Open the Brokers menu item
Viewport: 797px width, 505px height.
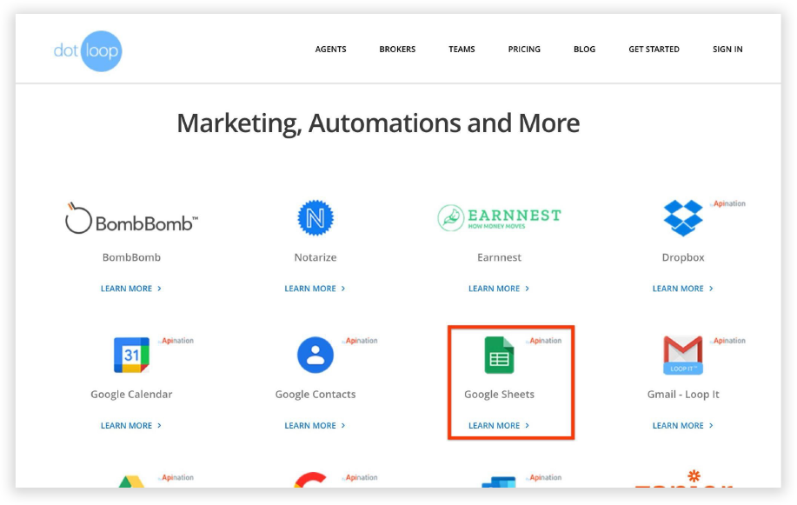[x=397, y=50]
